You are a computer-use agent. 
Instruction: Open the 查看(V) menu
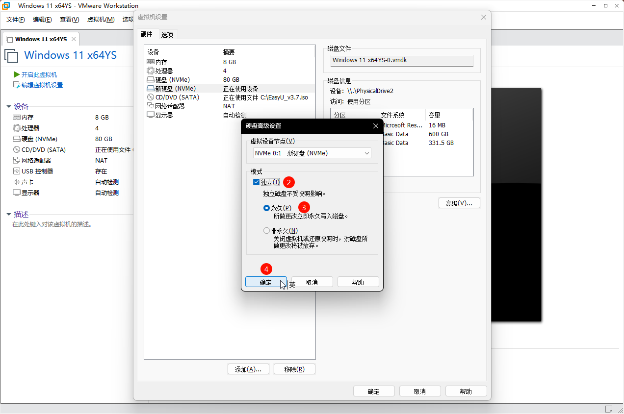(69, 20)
